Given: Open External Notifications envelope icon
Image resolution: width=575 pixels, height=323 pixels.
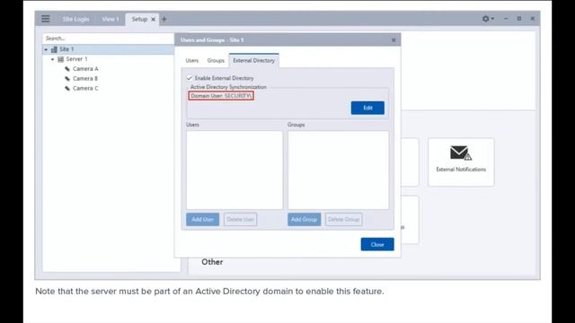Looking at the screenshot, I should (461, 153).
